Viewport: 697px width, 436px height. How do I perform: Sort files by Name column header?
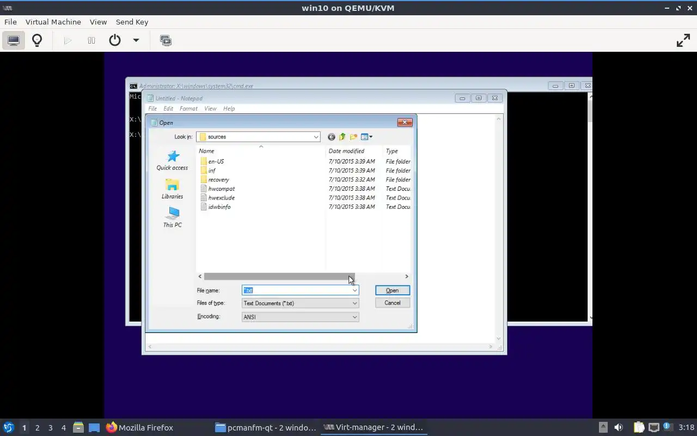click(x=261, y=151)
